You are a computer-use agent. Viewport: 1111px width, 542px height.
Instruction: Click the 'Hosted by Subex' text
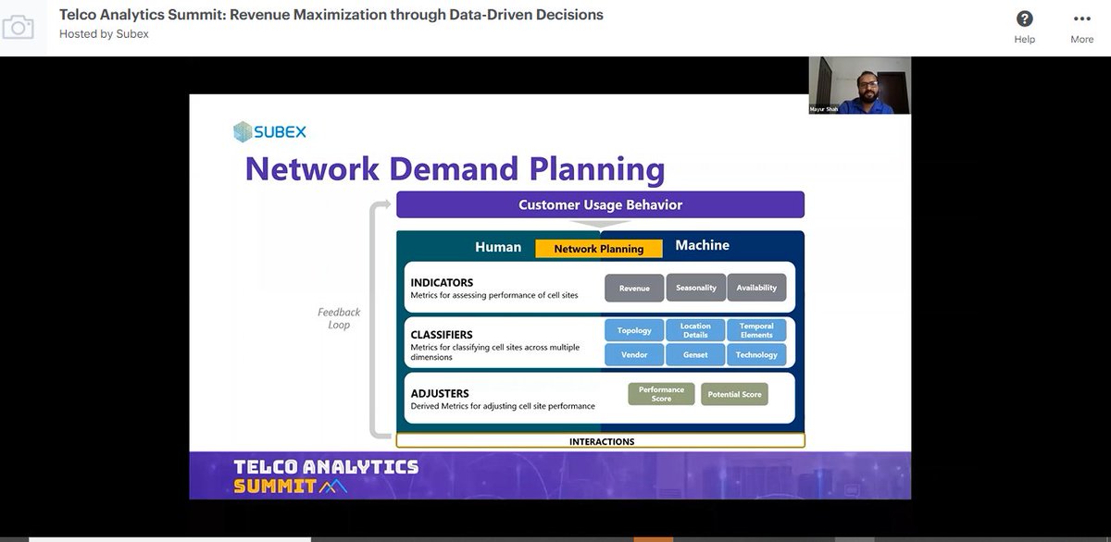(104, 33)
